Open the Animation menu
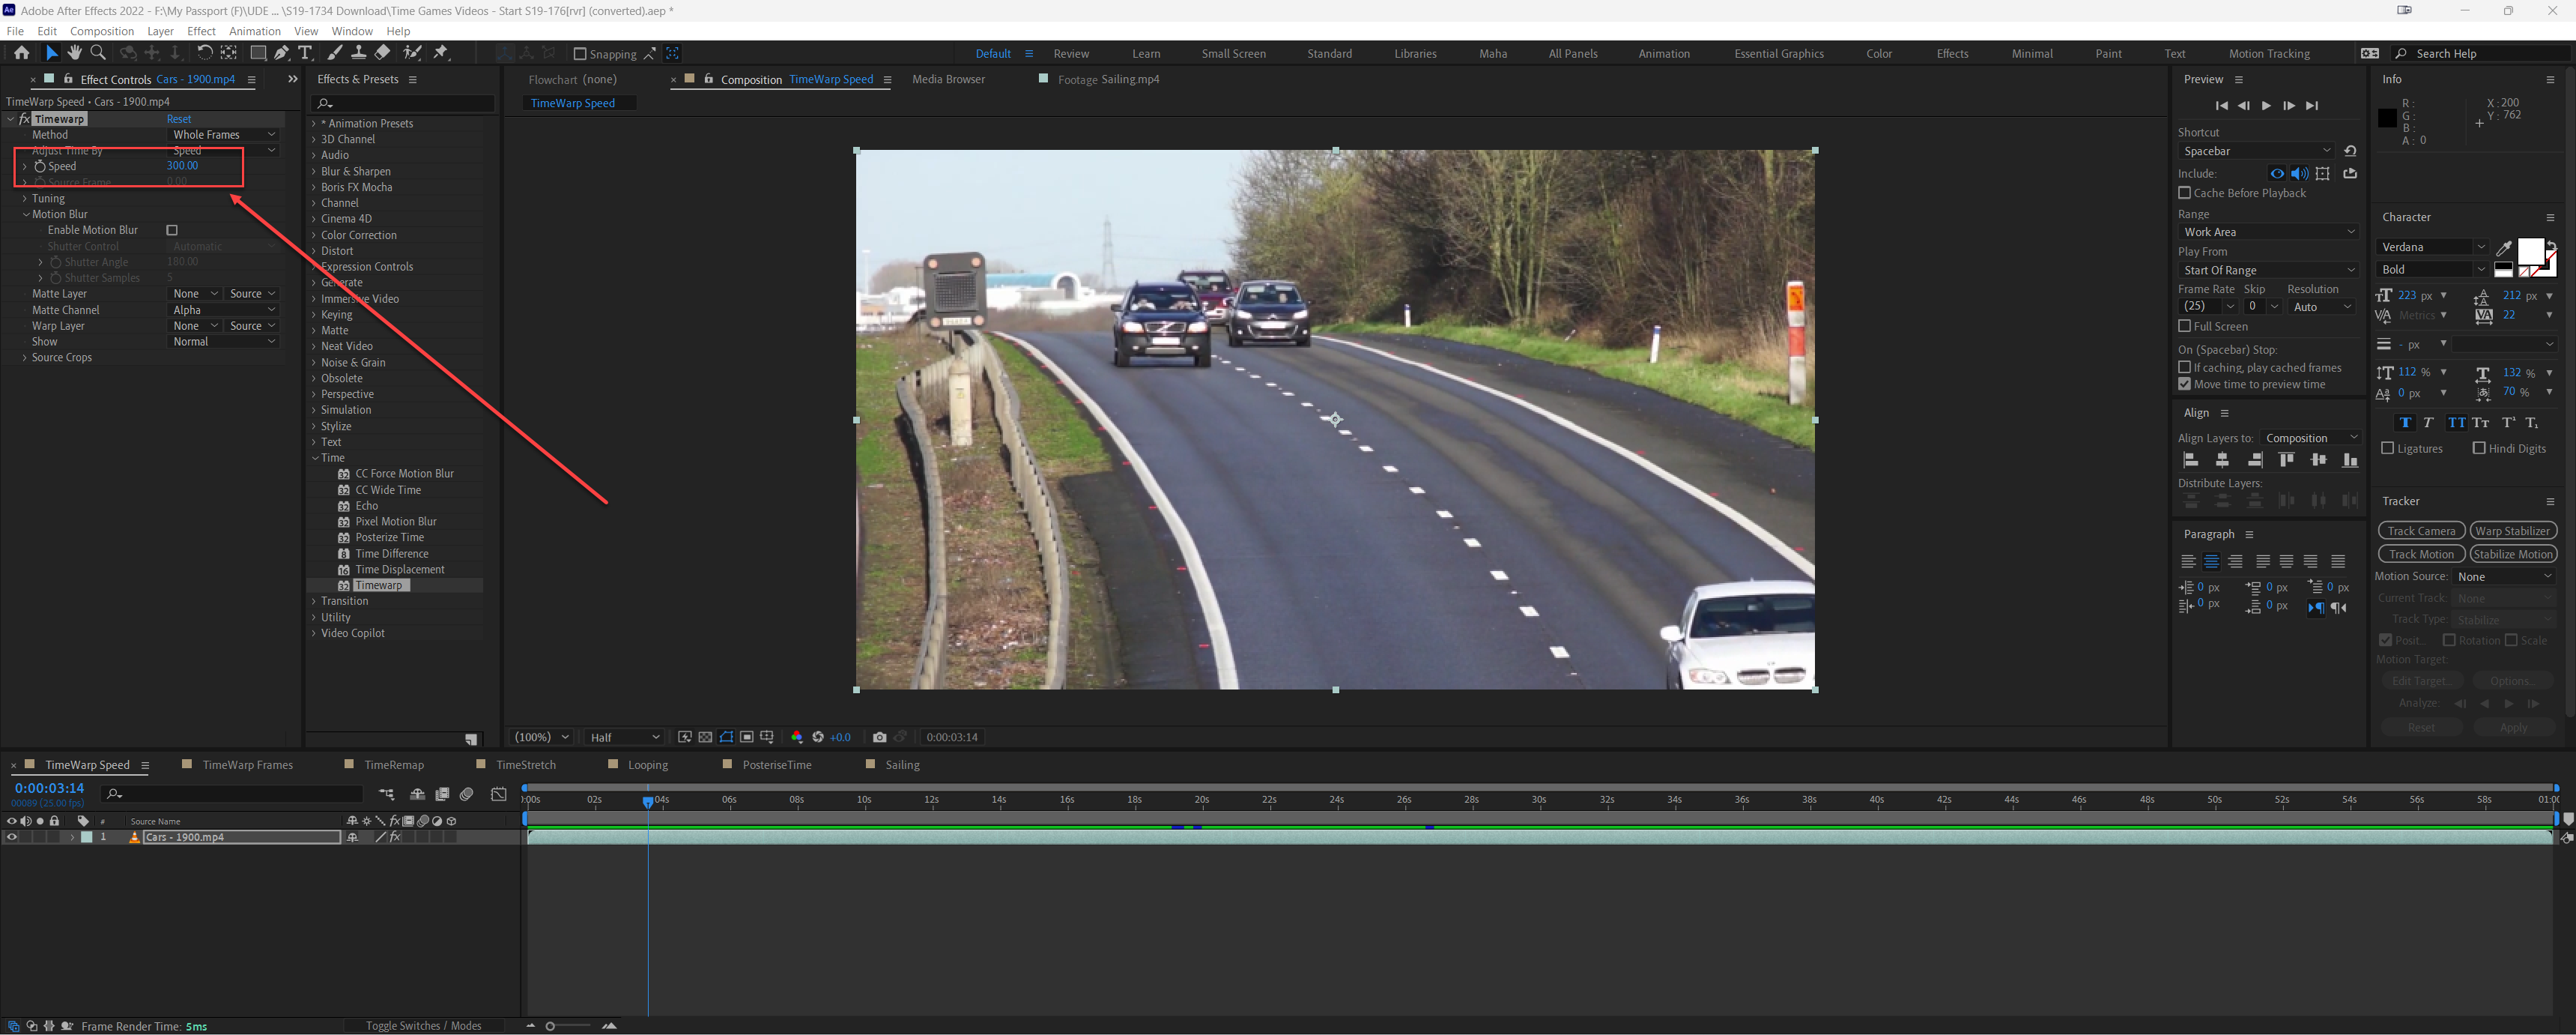This screenshot has width=2576, height=1035. [x=254, y=31]
